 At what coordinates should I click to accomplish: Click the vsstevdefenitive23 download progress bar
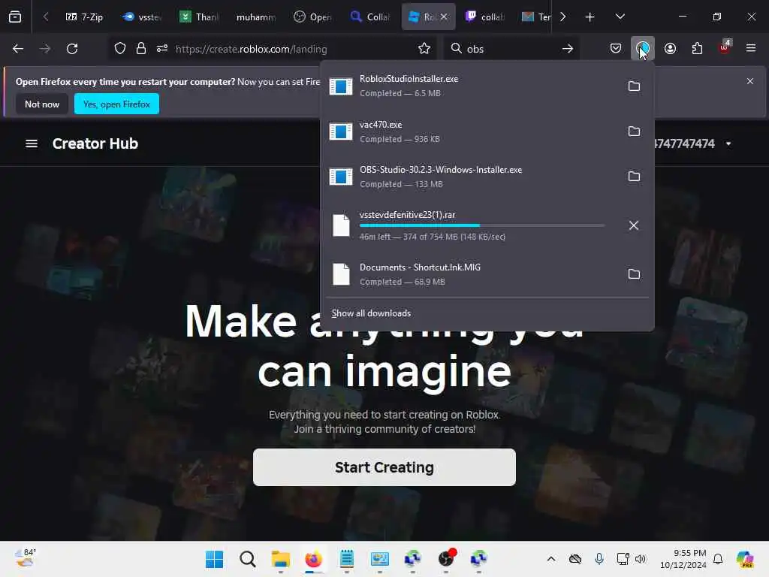[x=481, y=225]
